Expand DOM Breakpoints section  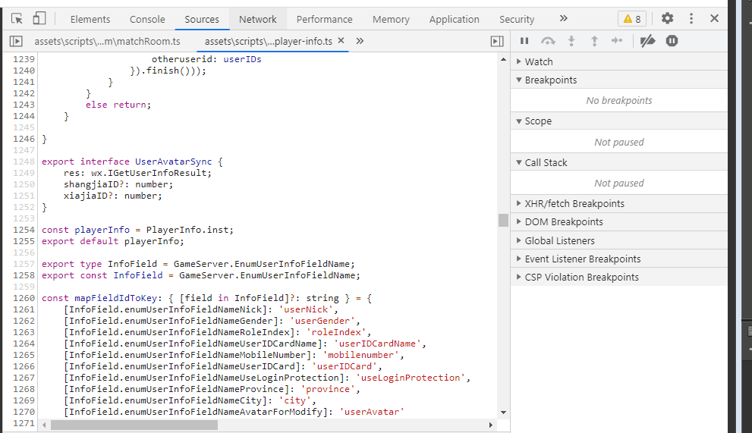tap(619, 222)
